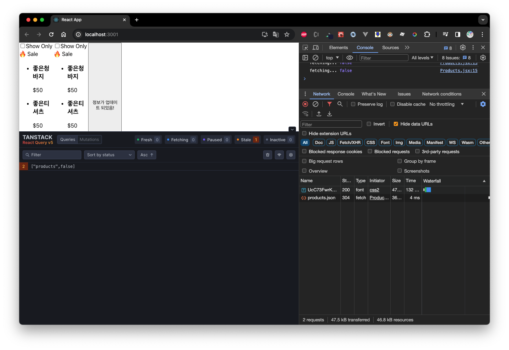The image size is (509, 350).
Task: Open DevTools settings gear in top bar
Action: (x=463, y=48)
